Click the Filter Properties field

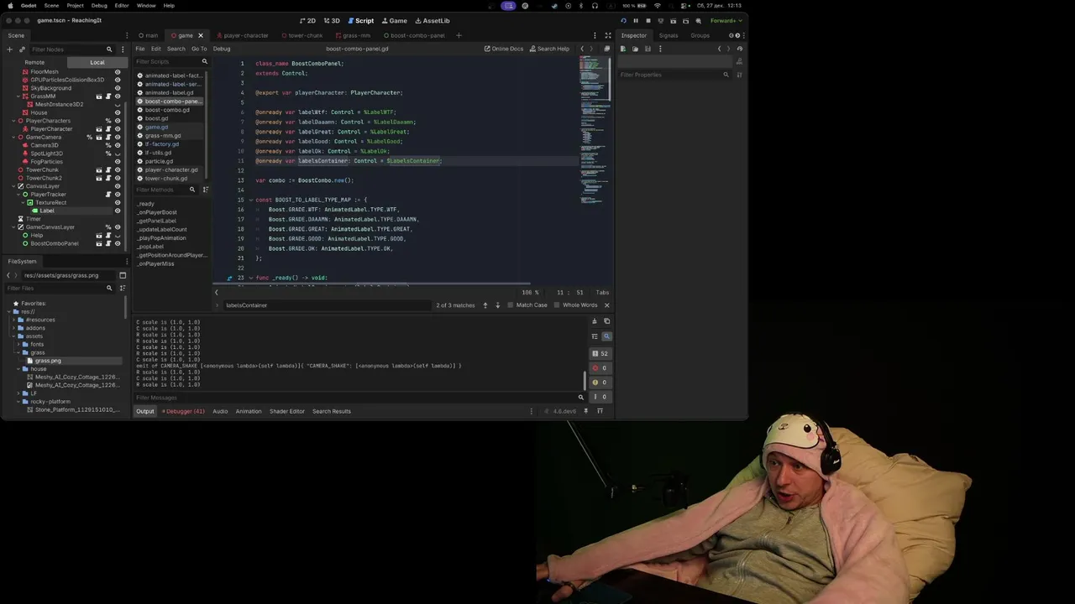click(x=674, y=75)
